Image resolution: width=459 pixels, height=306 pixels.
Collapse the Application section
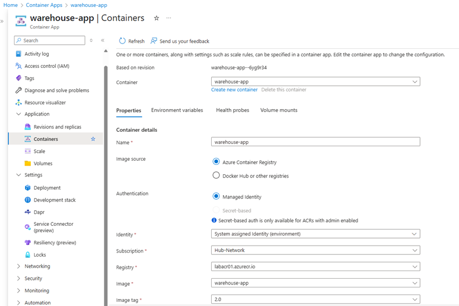pos(19,114)
